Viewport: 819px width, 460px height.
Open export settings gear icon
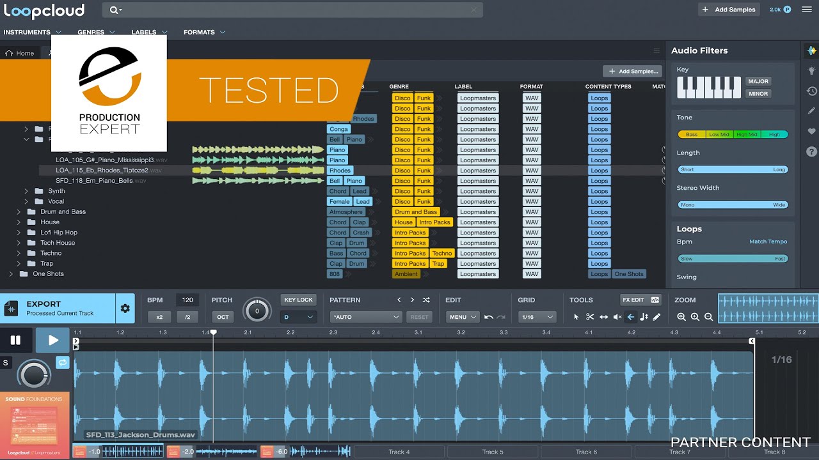pyautogui.click(x=125, y=309)
